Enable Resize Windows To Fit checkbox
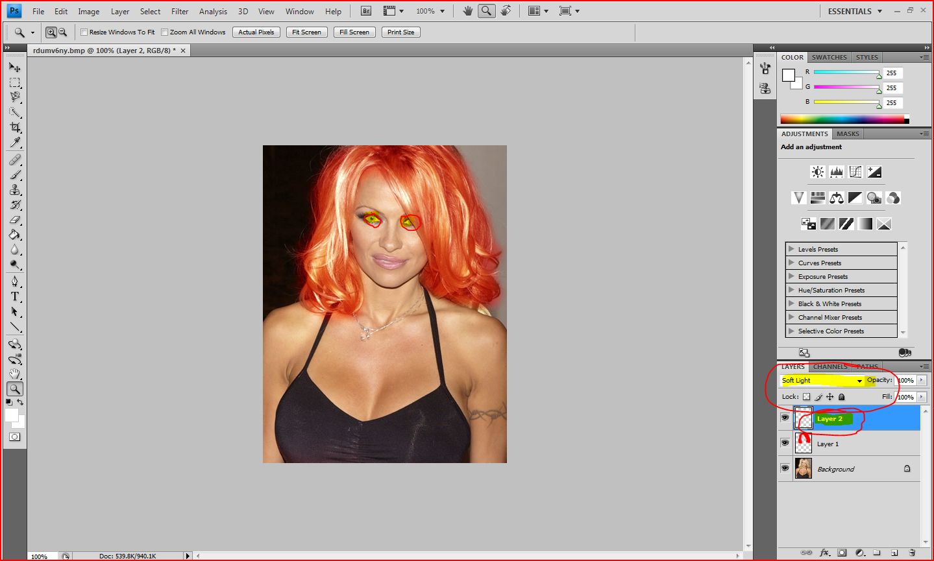This screenshot has width=934, height=561. click(84, 32)
